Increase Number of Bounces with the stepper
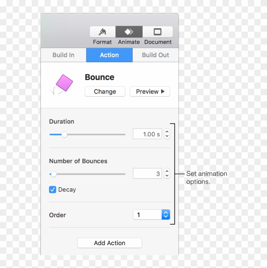 coord(167,172)
